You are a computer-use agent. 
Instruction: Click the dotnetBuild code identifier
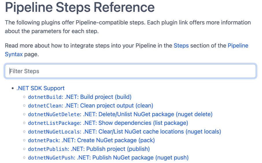pos(45,97)
